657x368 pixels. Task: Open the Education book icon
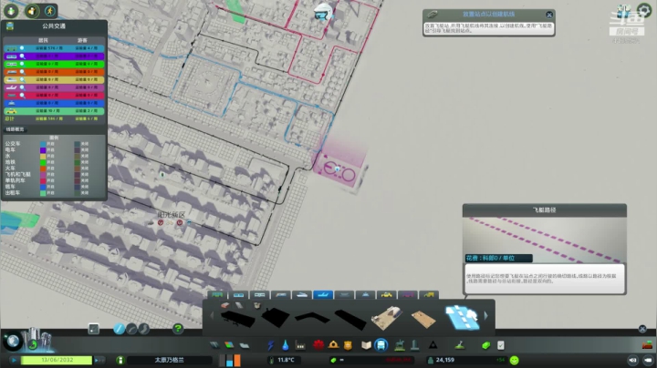pyautogui.click(x=366, y=345)
